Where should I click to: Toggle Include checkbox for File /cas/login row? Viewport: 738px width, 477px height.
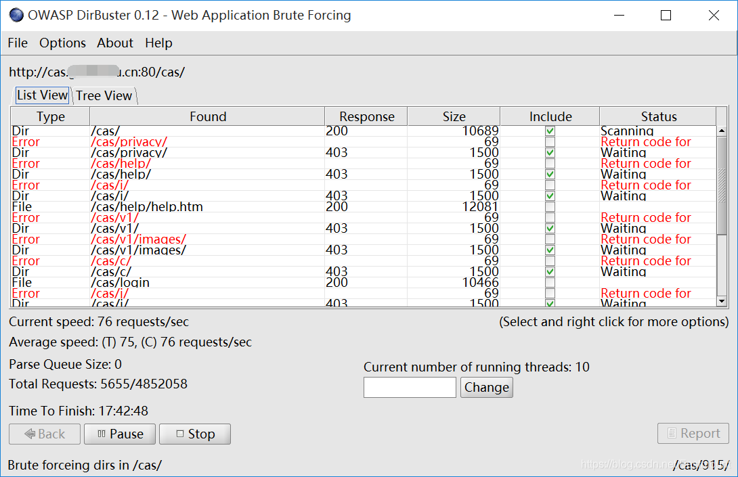pyautogui.click(x=550, y=282)
